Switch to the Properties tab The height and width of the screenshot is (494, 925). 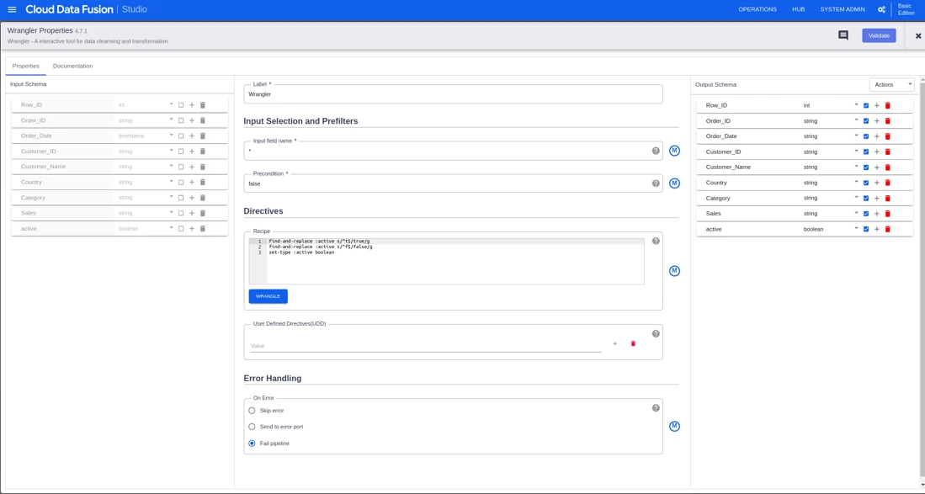click(x=26, y=66)
